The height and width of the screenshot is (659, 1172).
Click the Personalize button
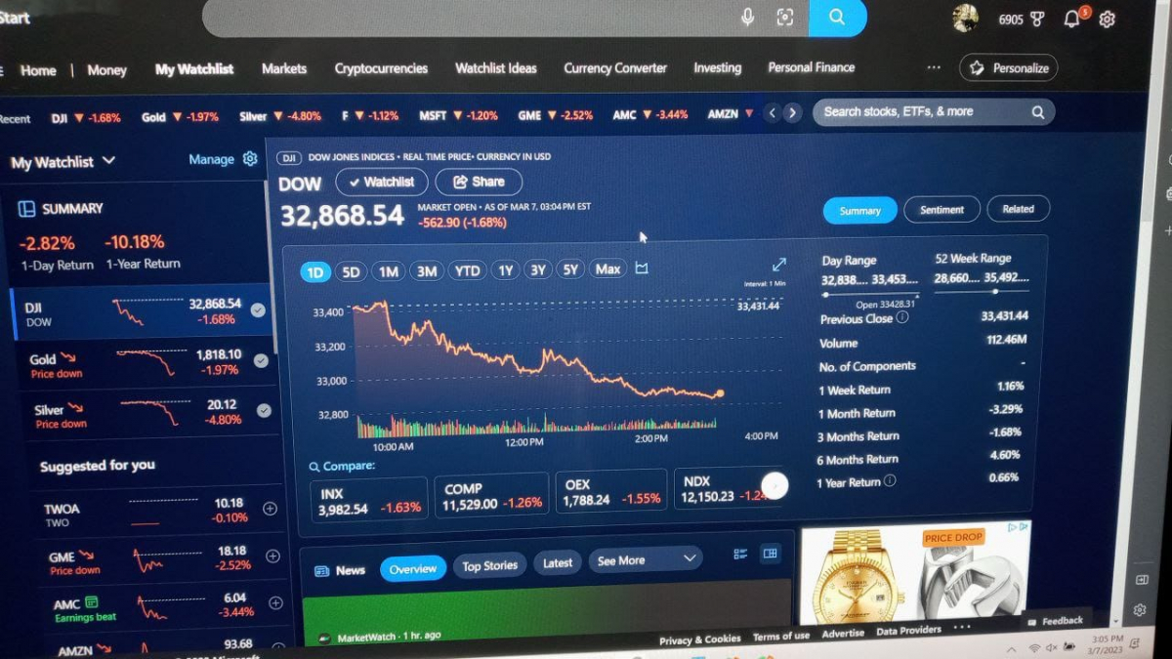coord(1009,68)
